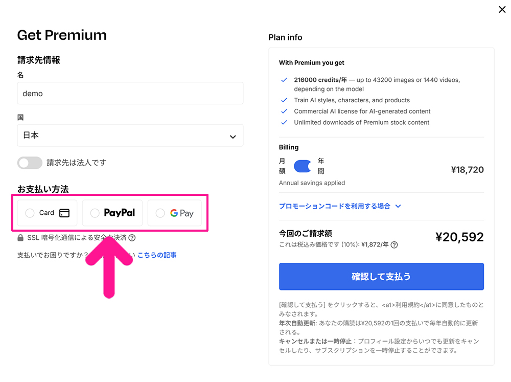The width and height of the screenshot is (511, 382).
Task: Select the G Pay radio button
Action: (x=160, y=213)
